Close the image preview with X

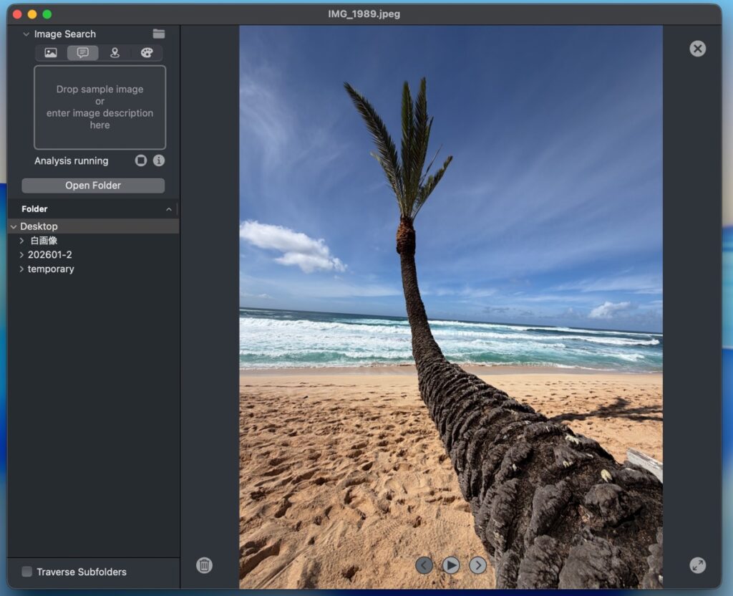pos(697,48)
